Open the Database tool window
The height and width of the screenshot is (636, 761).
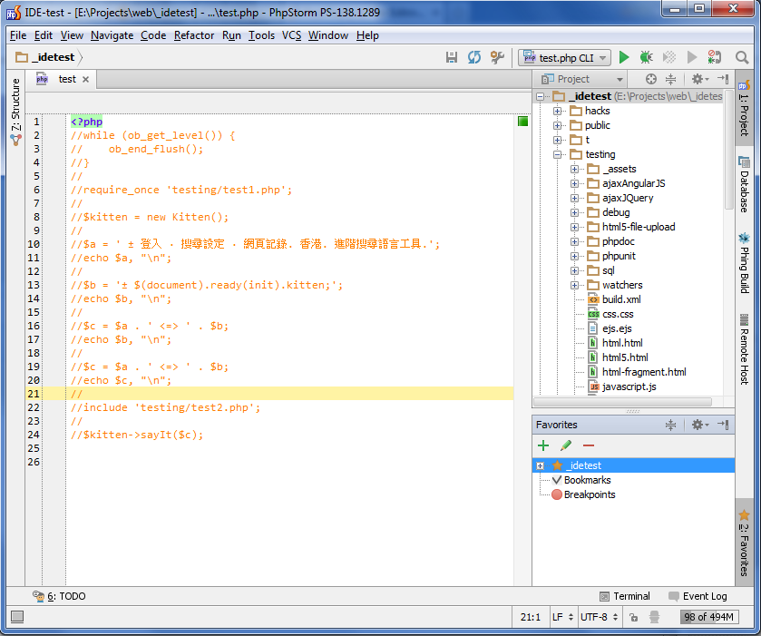(x=744, y=184)
